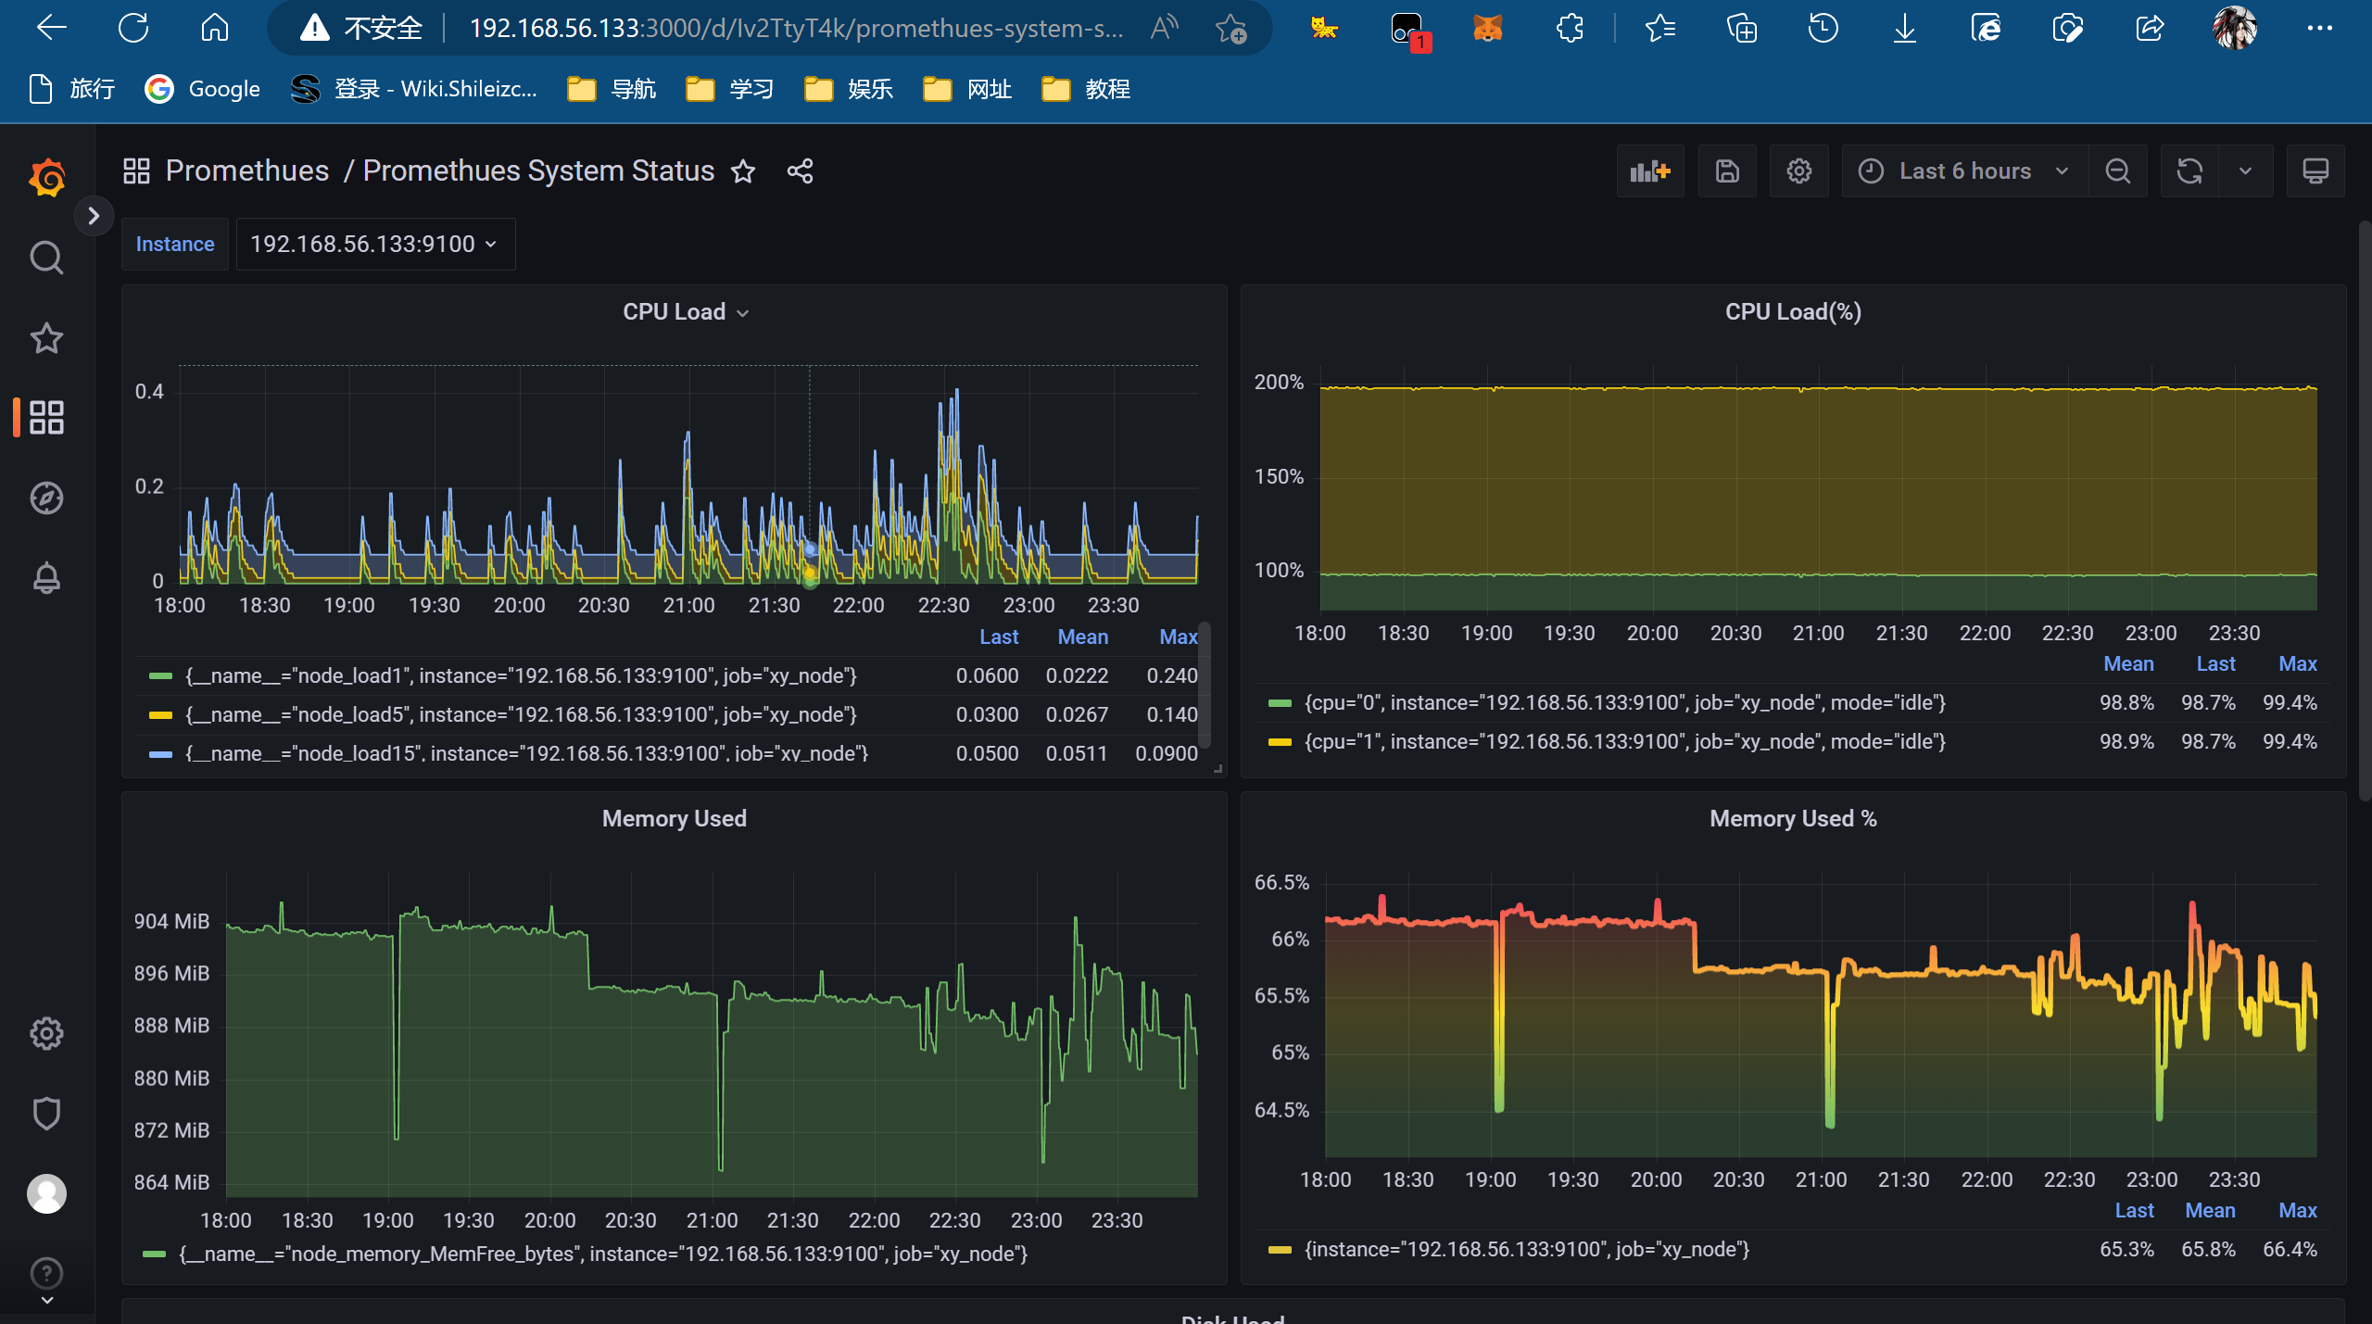The height and width of the screenshot is (1324, 2372).
Task: Open refresh interval dropdown arrow
Action: click(2245, 171)
